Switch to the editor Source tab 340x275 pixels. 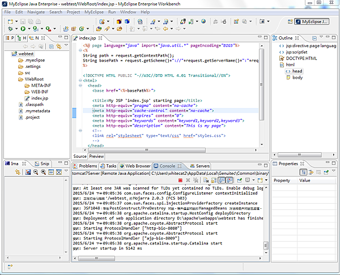point(80,156)
